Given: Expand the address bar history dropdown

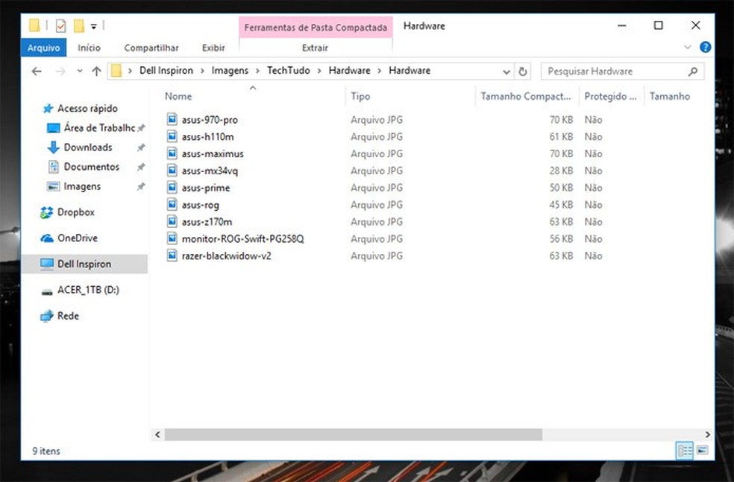Looking at the screenshot, I should pyautogui.click(x=506, y=72).
